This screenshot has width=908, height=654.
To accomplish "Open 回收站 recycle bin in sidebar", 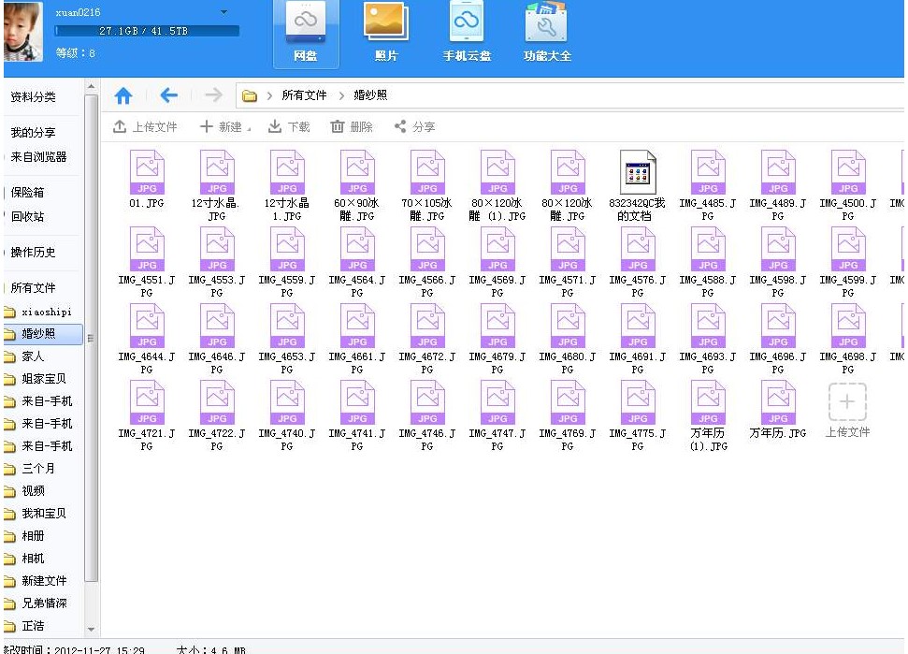I will [27, 217].
